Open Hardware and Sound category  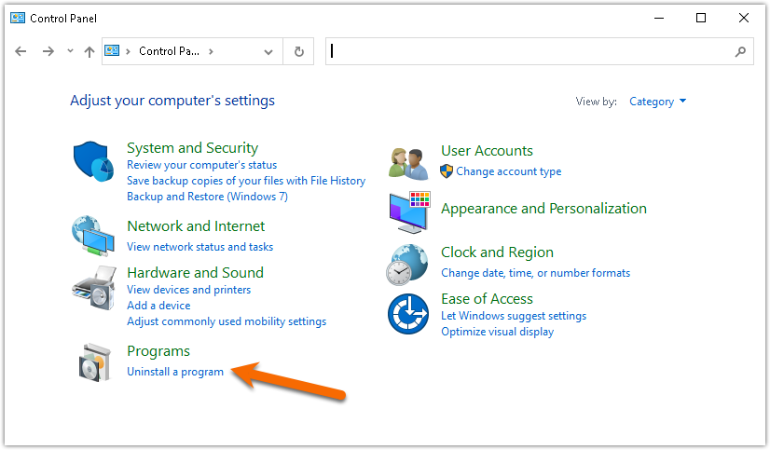(196, 272)
